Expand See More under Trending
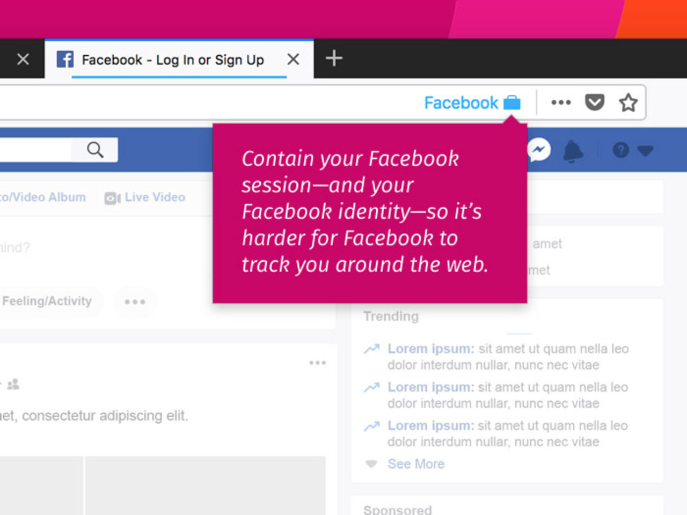 [416, 464]
